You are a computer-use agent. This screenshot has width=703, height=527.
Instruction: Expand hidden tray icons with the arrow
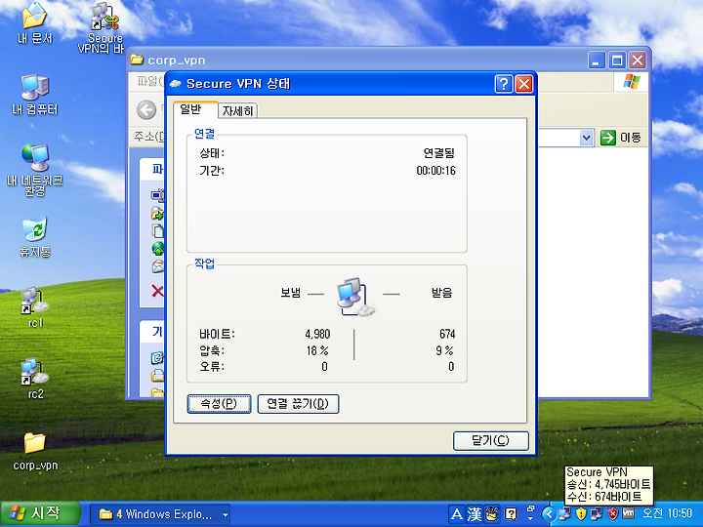(x=549, y=514)
